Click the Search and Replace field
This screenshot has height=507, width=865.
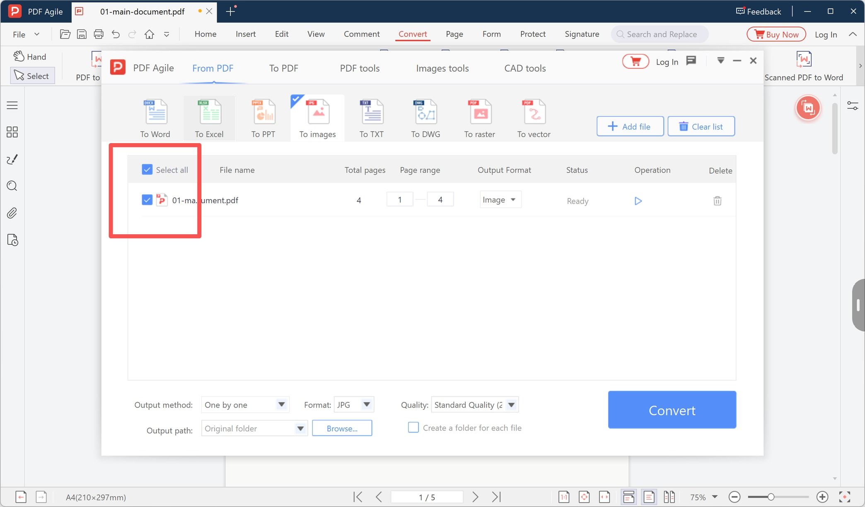coord(660,34)
